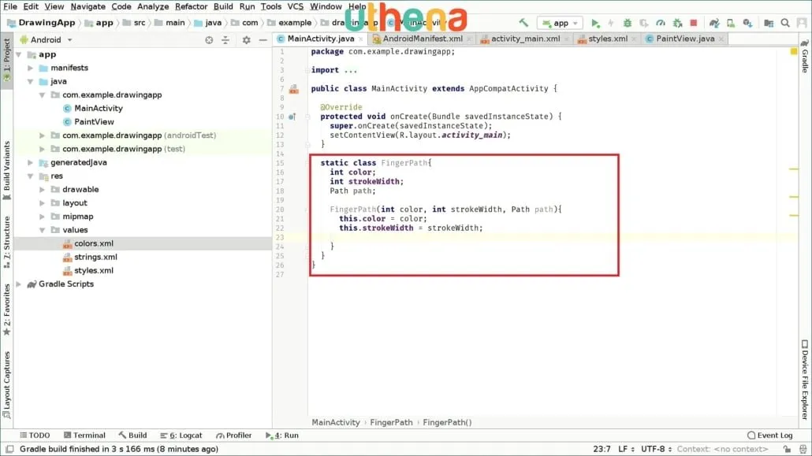Viewport: 812px width, 456px height.
Task: Collapse the app module tree node
Action: 19,54
